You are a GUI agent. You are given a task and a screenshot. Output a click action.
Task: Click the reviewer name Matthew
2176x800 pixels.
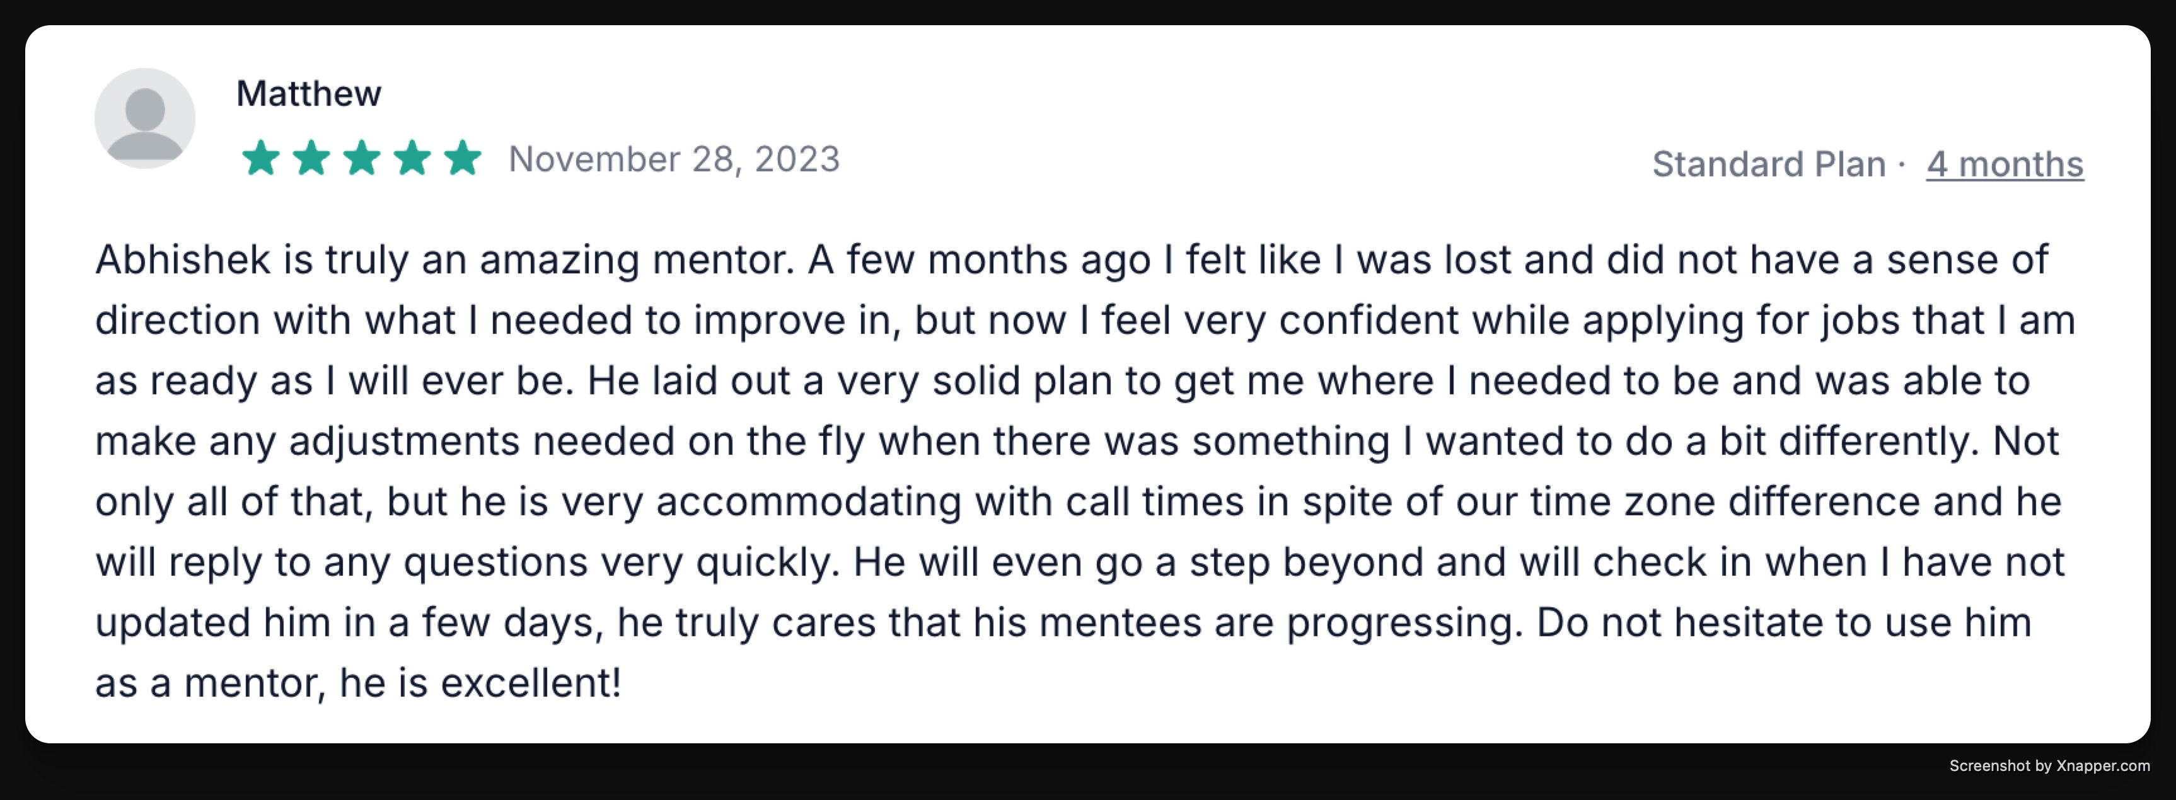coord(308,94)
